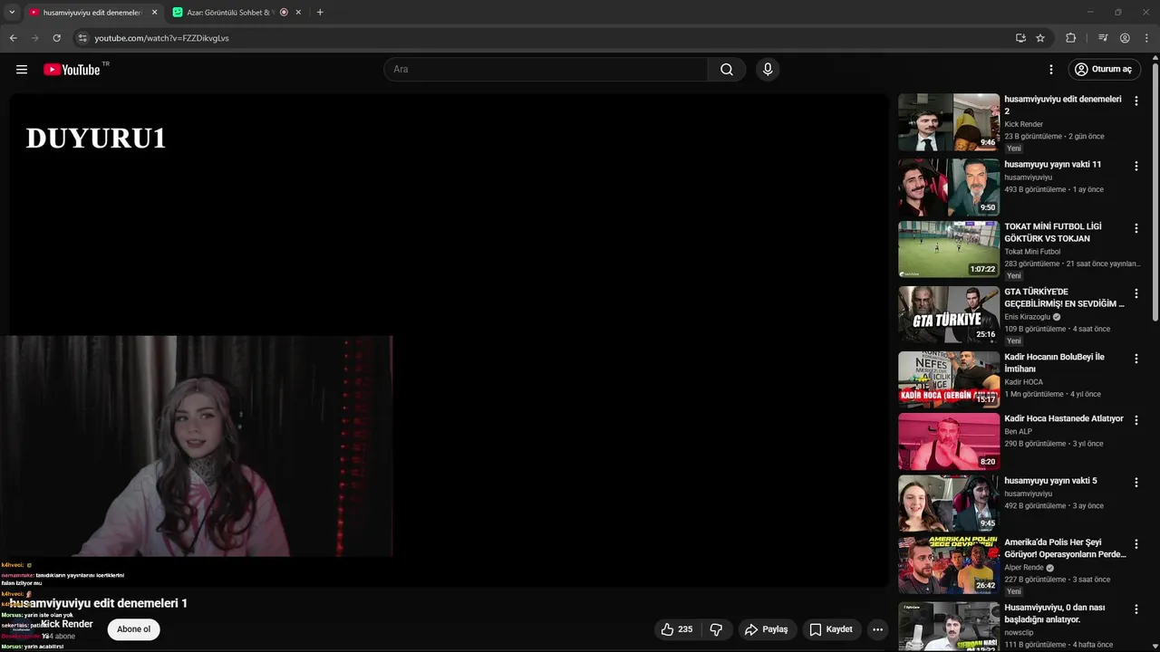Click the search magnifier button
The width and height of the screenshot is (1160, 652).
click(x=727, y=70)
